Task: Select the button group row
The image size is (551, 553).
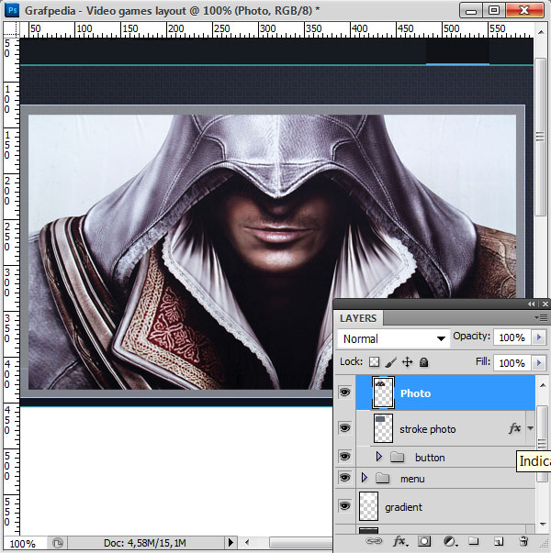Action: click(445, 457)
